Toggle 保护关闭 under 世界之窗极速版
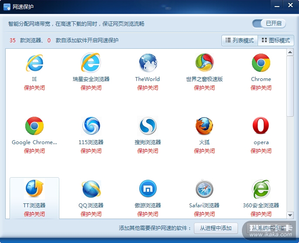 204,88
